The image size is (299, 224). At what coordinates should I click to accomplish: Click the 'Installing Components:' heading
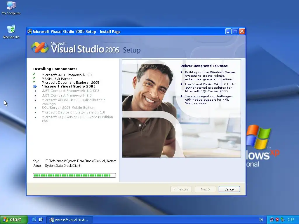point(55,69)
